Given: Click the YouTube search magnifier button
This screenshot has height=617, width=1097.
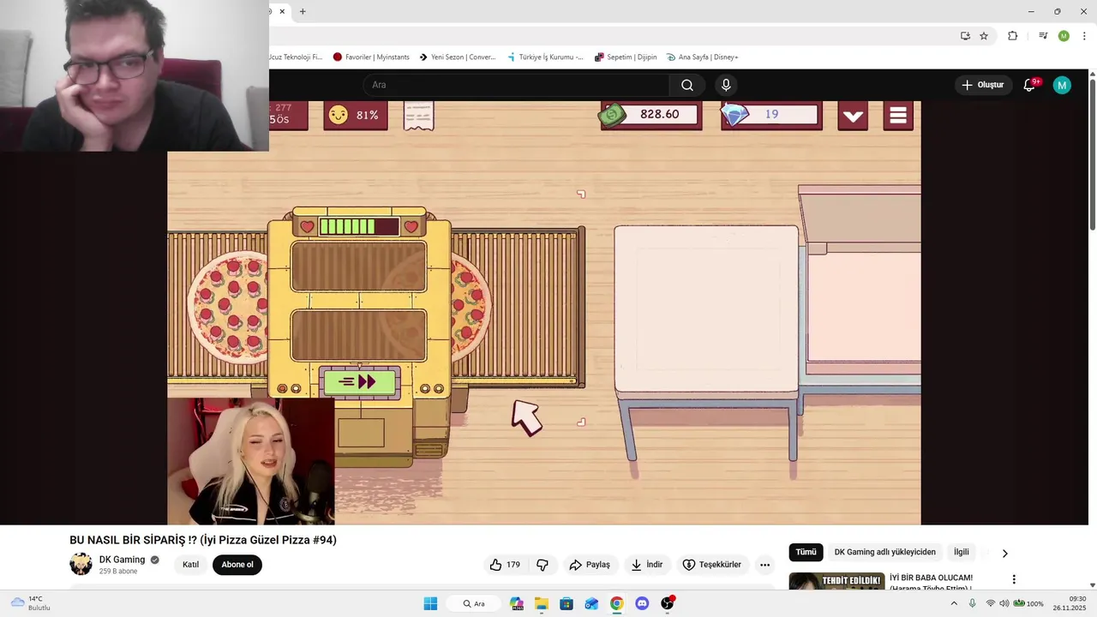Looking at the screenshot, I should pos(687,85).
